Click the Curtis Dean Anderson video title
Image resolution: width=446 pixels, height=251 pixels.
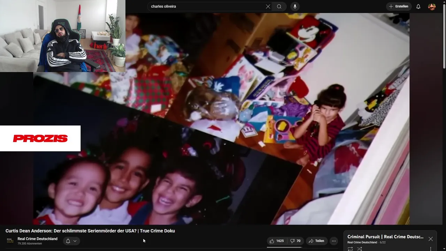point(90,231)
